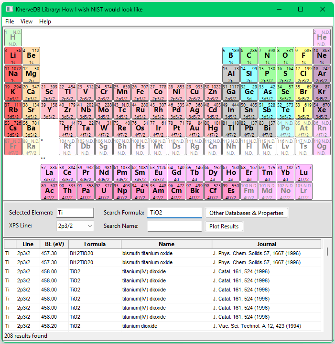
Task: Click the Pd palladium element tile
Action: click(176, 110)
